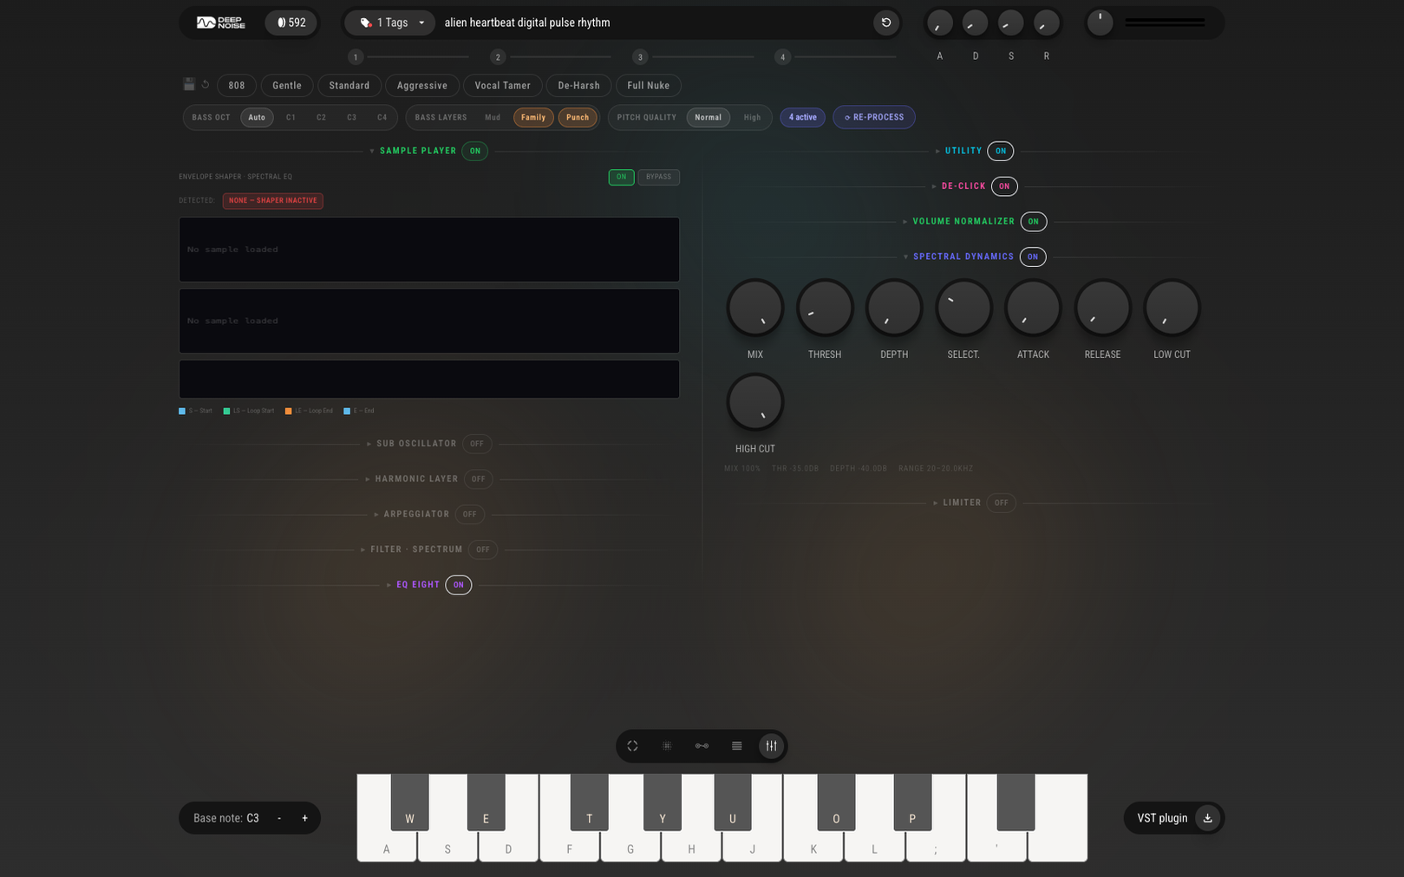1404x877 pixels.
Task: Click the envelope shaper BYPASS button
Action: (x=659, y=178)
